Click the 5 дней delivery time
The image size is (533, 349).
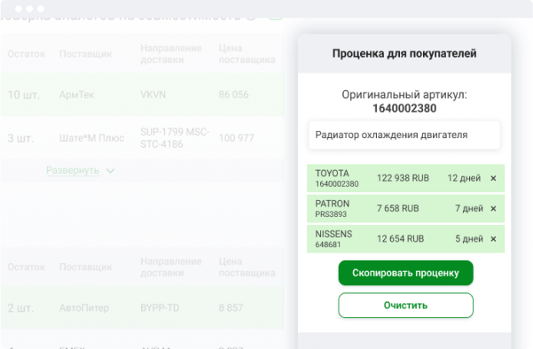pos(469,239)
